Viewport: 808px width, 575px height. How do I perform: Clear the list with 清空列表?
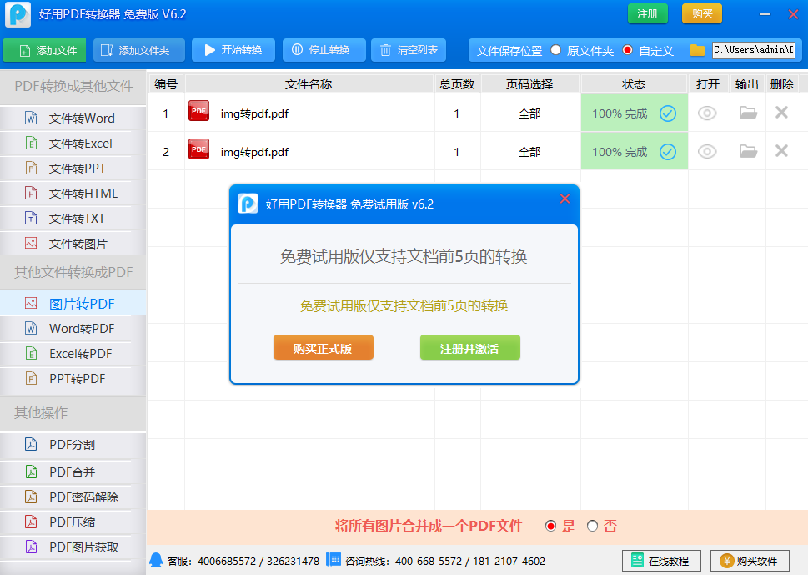pyautogui.click(x=409, y=50)
